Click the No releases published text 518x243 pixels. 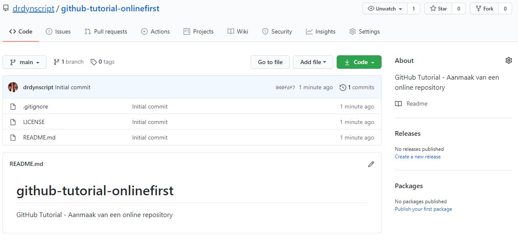click(x=419, y=149)
